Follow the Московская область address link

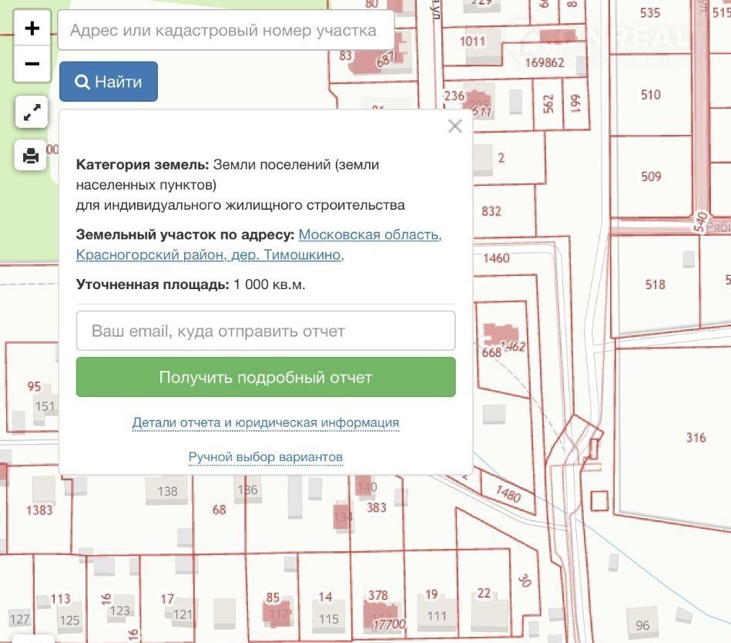pos(370,234)
